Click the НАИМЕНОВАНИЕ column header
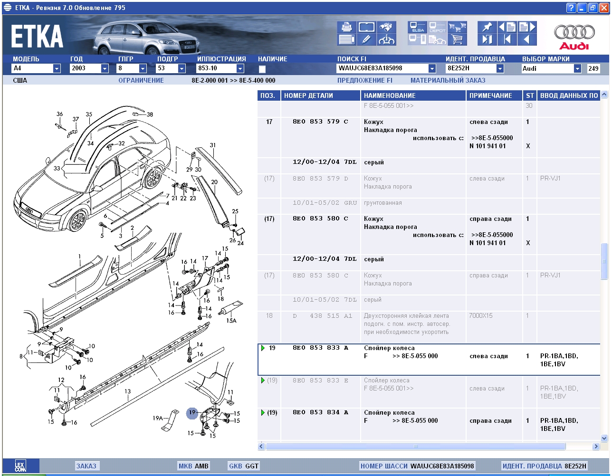This screenshot has height=476, width=612. point(413,95)
